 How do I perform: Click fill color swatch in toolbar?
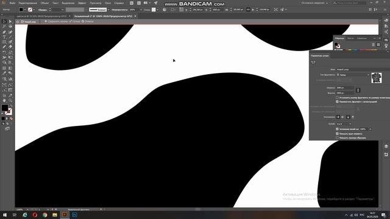pos(5,108)
